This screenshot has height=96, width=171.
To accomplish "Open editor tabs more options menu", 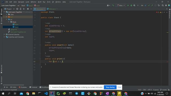I will pyautogui.click(x=167, y=9).
